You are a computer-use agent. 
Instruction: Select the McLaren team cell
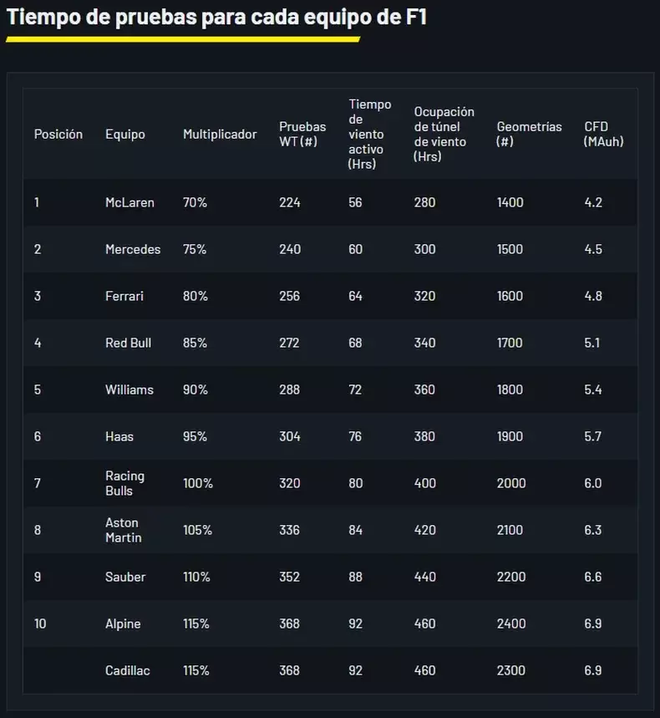(129, 202)
